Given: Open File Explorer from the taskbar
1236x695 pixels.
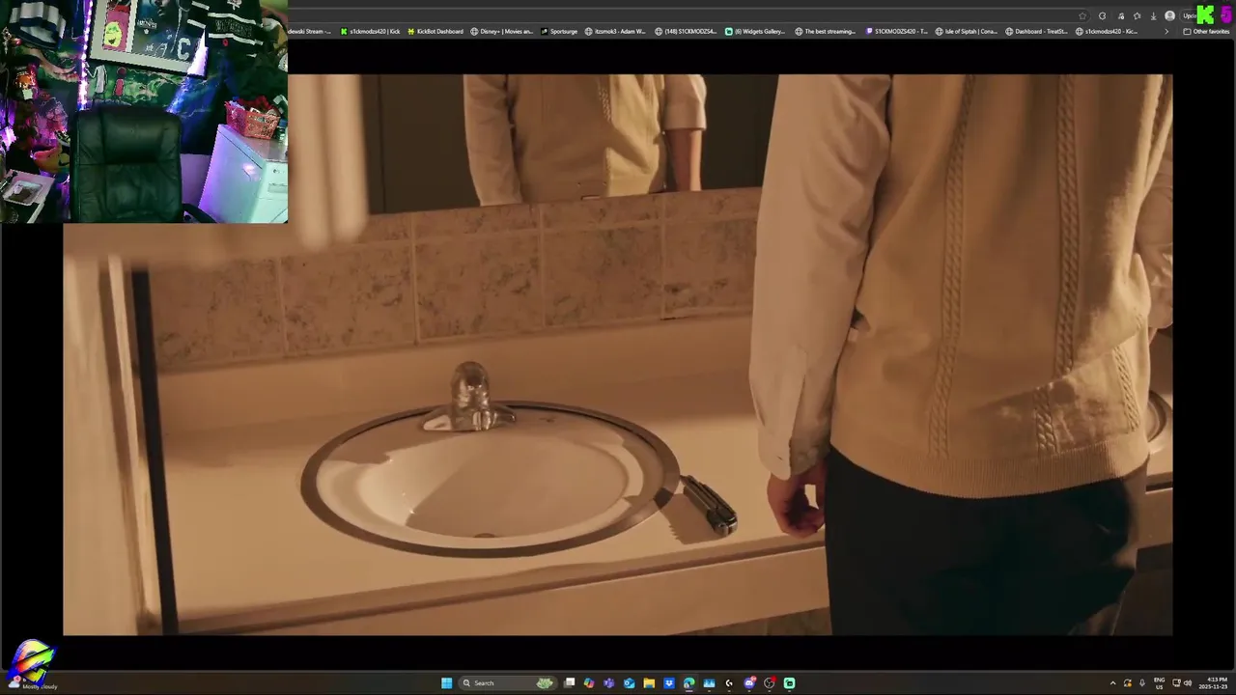Looking at the screenshot, I should point(649,683).
